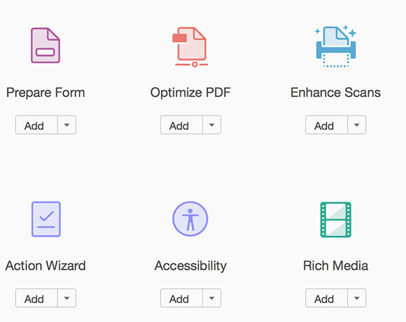Screen dimensions: 406x322
Task: Add the Prepare Form tool
Action: pos(35,125)
